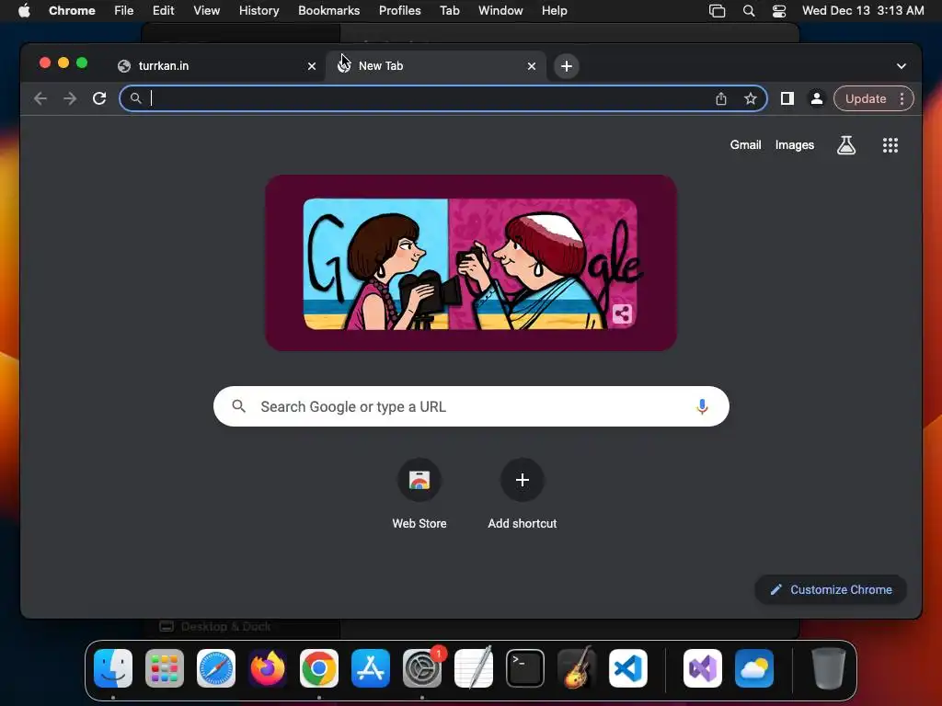Image resolution: width=942 pixels, height=706 pixels.
Task: Open the side panel icon
Action: pyautogui.click(x=787, y=98)
